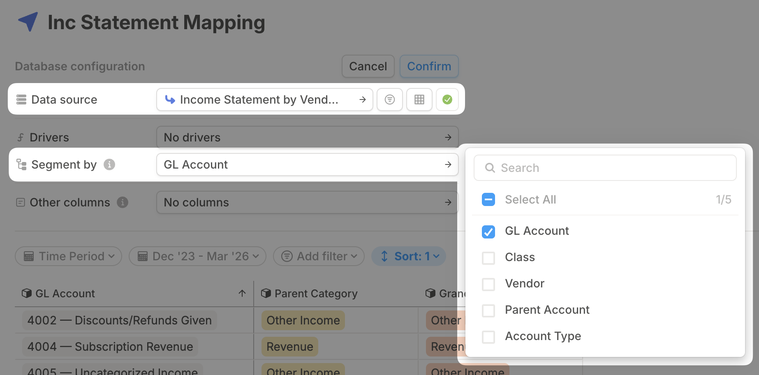
Task: Click the Database configuration label
Action: 80,66
